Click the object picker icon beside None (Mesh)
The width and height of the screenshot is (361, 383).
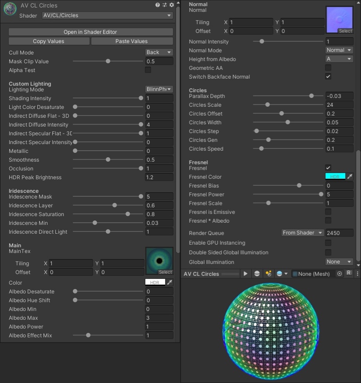pos(339,274)
